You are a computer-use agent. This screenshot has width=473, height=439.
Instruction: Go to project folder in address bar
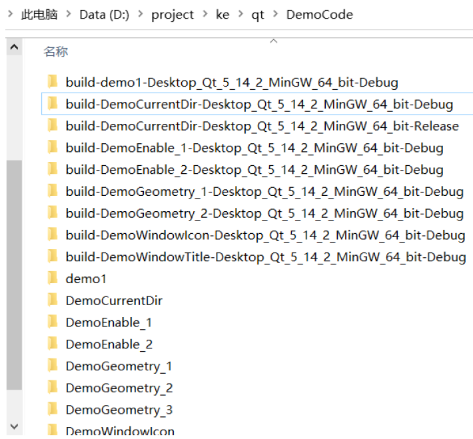(173, 15)
